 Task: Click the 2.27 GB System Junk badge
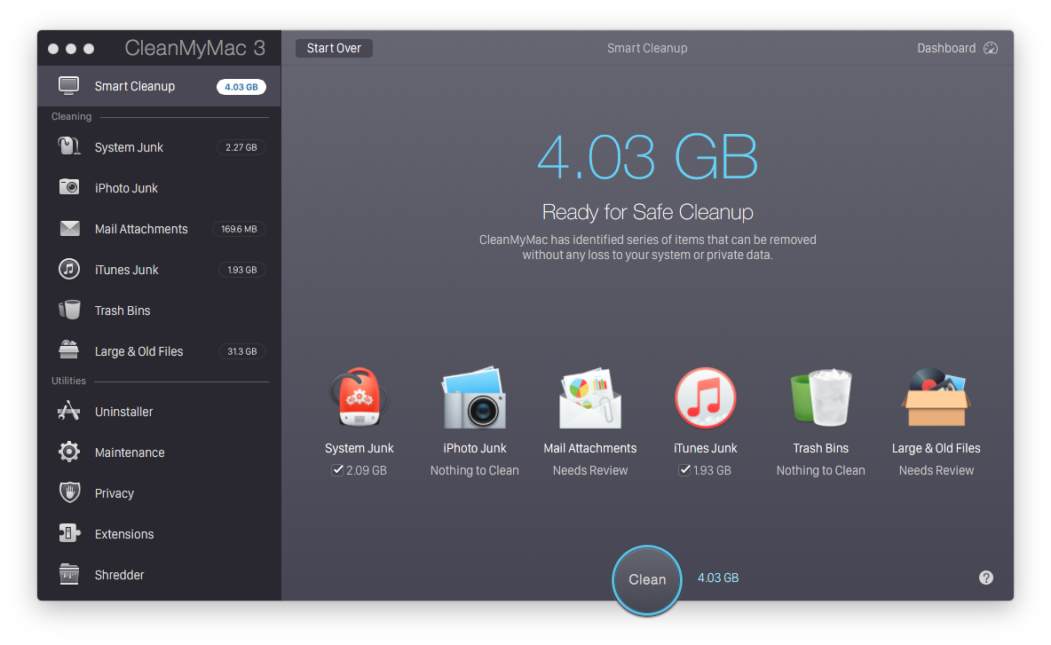pyautogui.click(x=241, y=147)
